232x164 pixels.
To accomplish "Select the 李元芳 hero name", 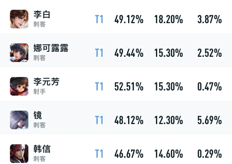I will tap(46, 82).
